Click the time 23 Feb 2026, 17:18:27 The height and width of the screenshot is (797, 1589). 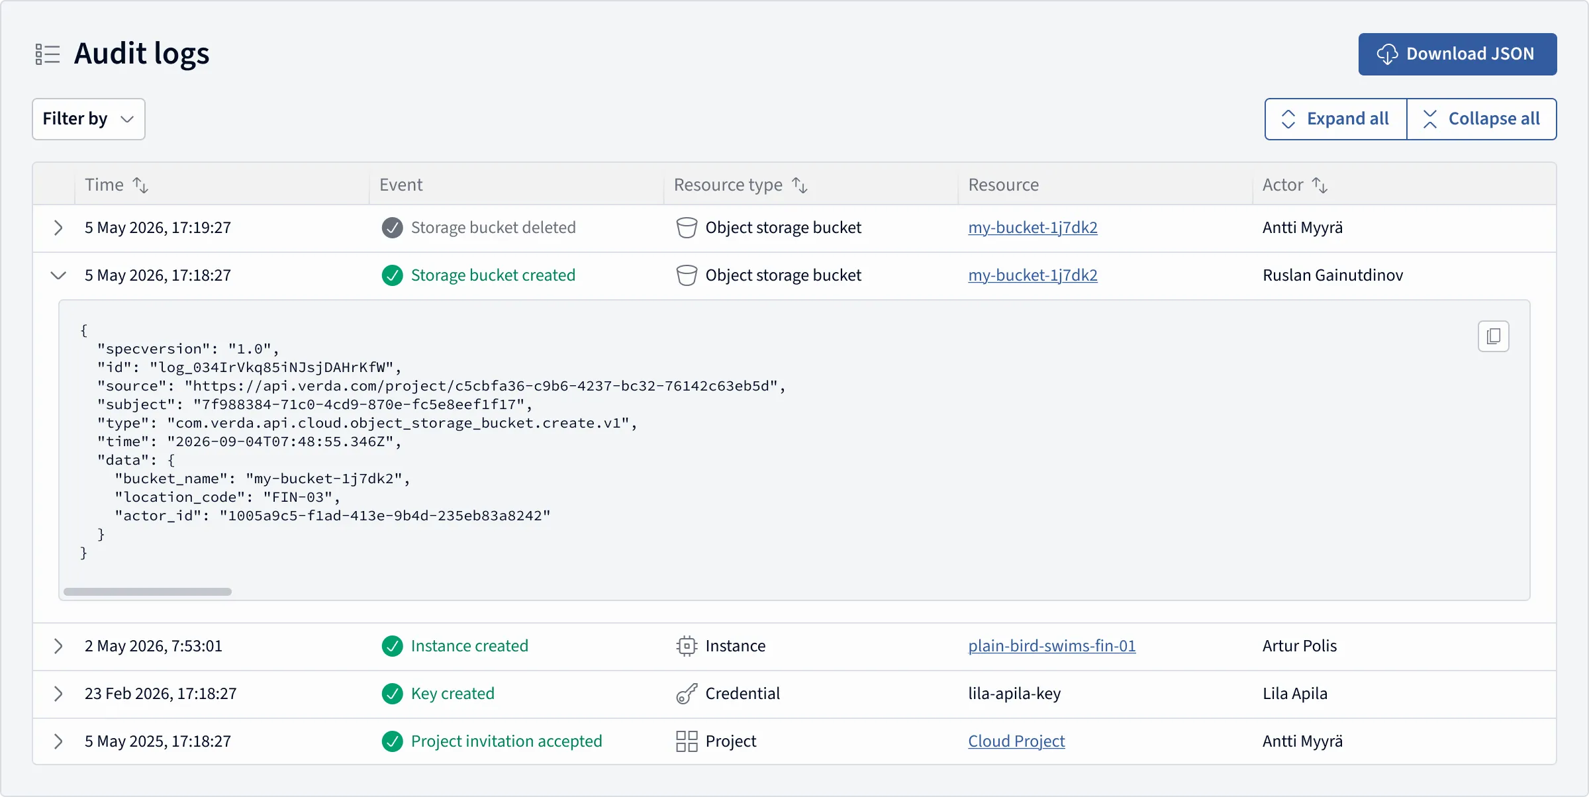[x=160, y=694]
